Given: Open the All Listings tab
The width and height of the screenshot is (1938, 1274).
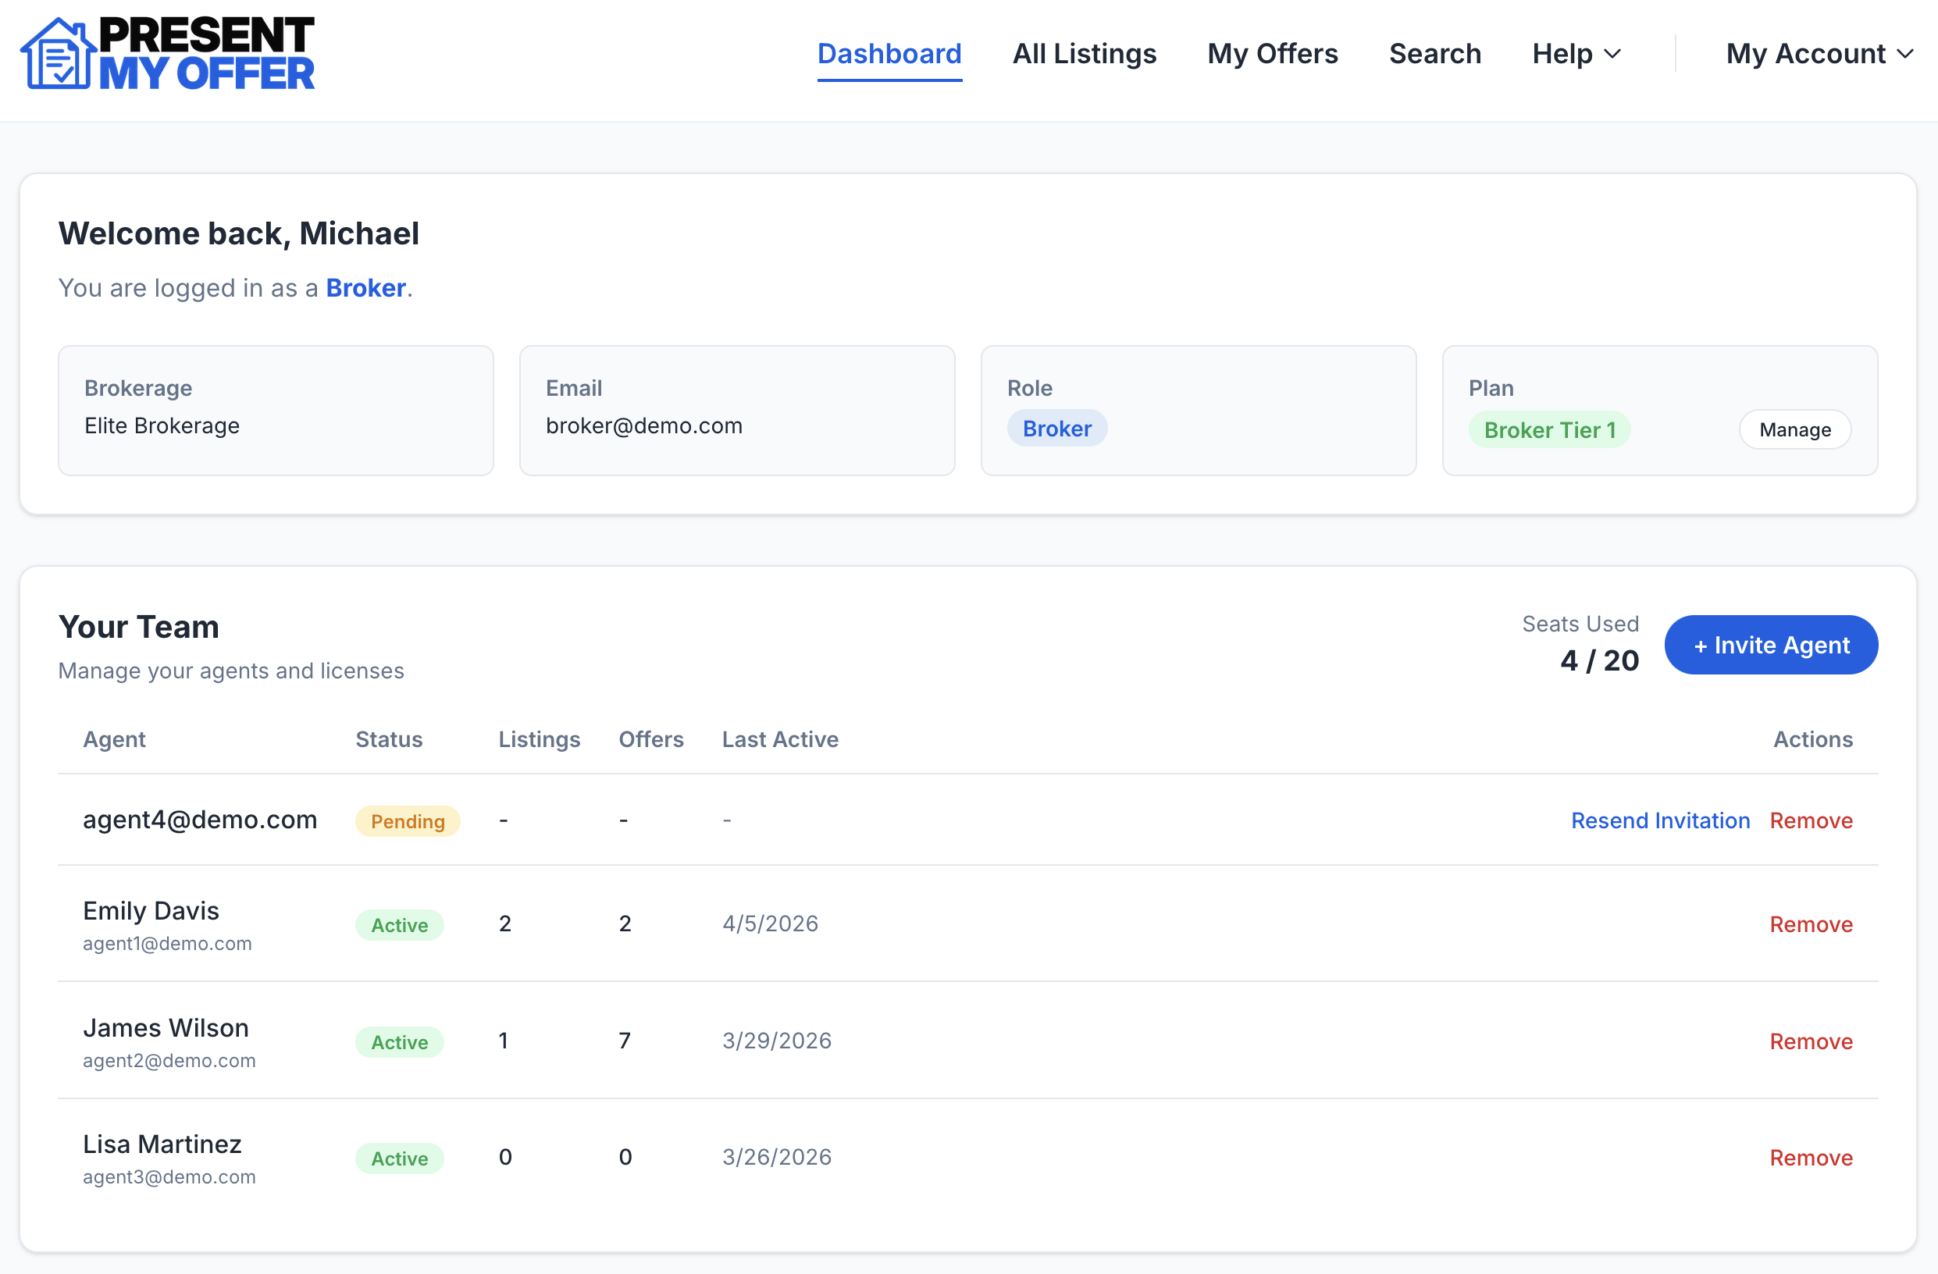Looking at the screenshot, I should coord(1085,53).
